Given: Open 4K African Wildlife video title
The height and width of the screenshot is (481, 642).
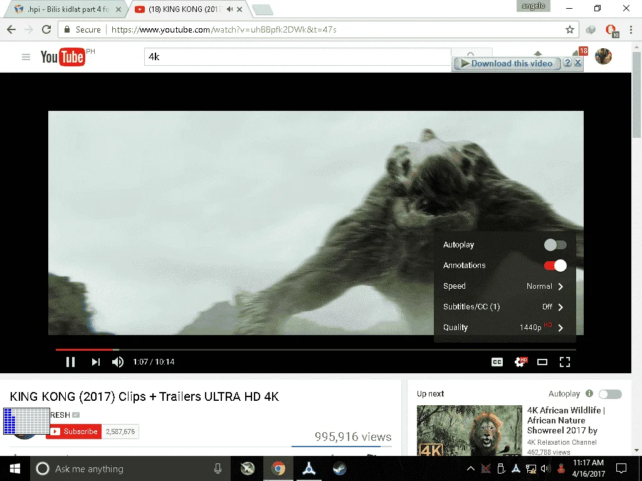Looking at the screenshot, I should click(566, 420).
